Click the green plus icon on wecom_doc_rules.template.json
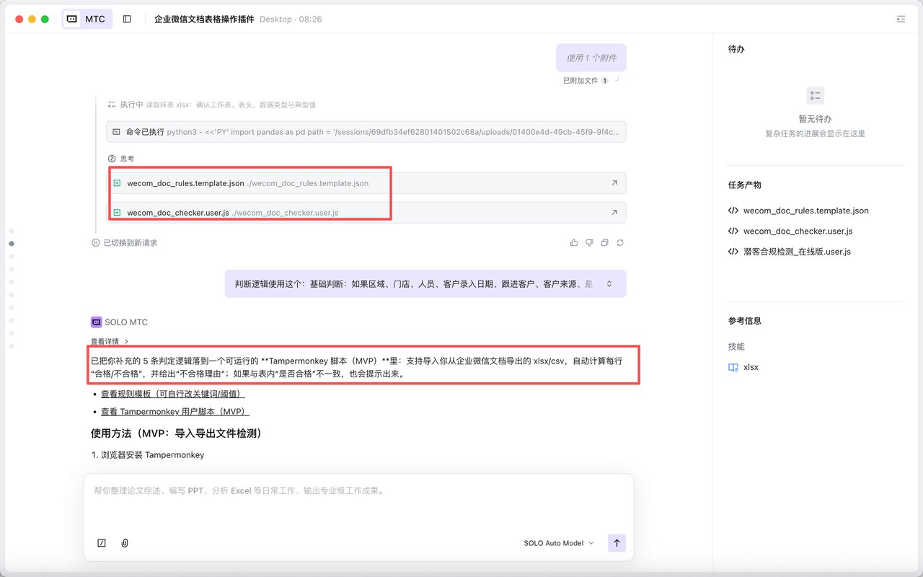Viewport: 923px width, 577px height. point(117,183)
